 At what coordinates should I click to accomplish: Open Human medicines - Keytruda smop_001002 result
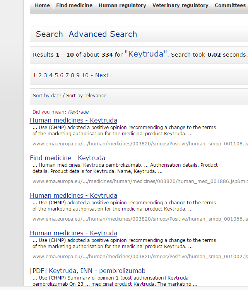tap(74, 233)
